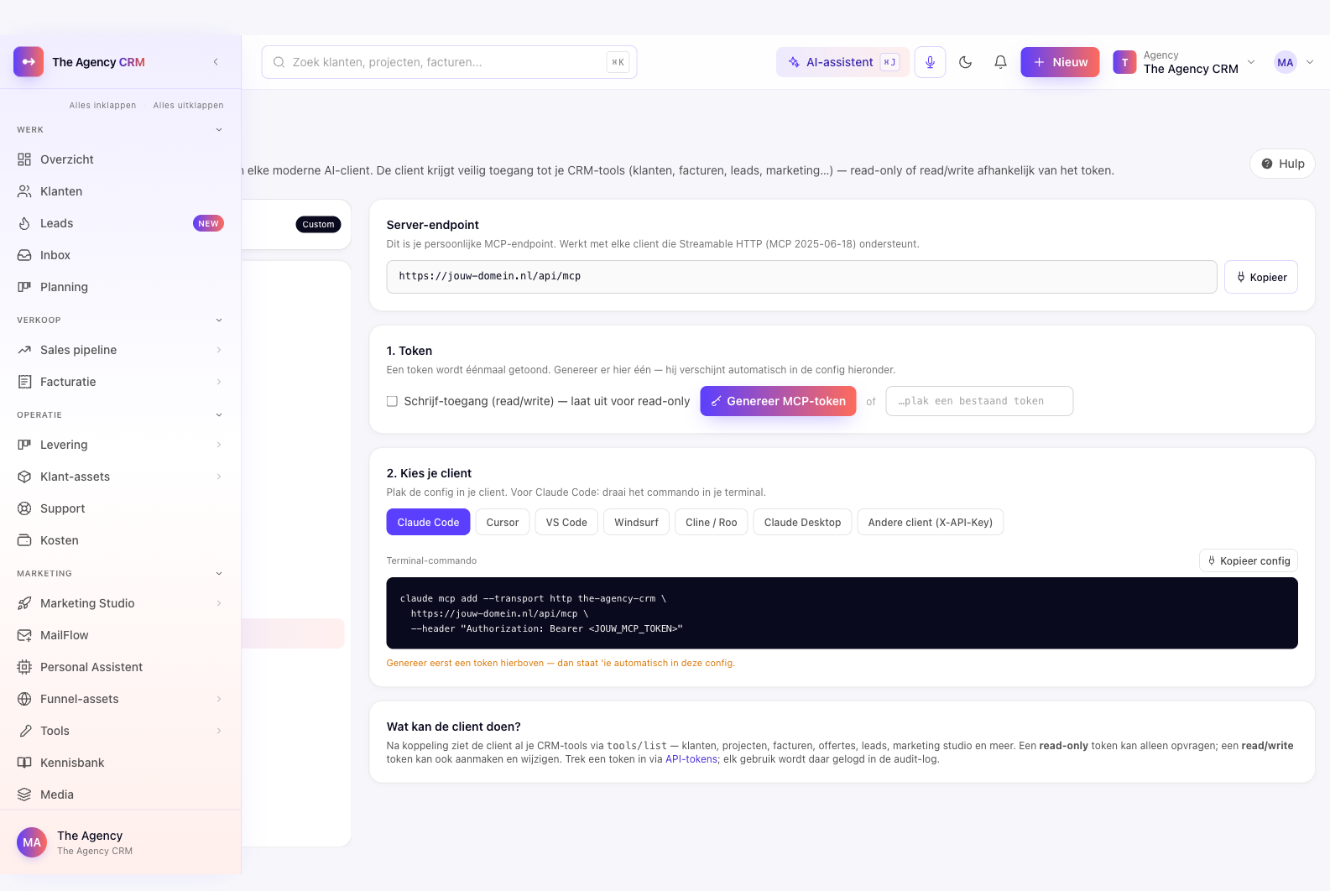The height and width of the screenshot is (891, 1330).
Task: Collapse the MARKETING section
Action: coord(219,574)
